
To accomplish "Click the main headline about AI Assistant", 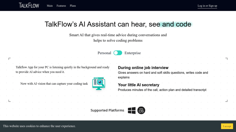I will pos(118,24).
